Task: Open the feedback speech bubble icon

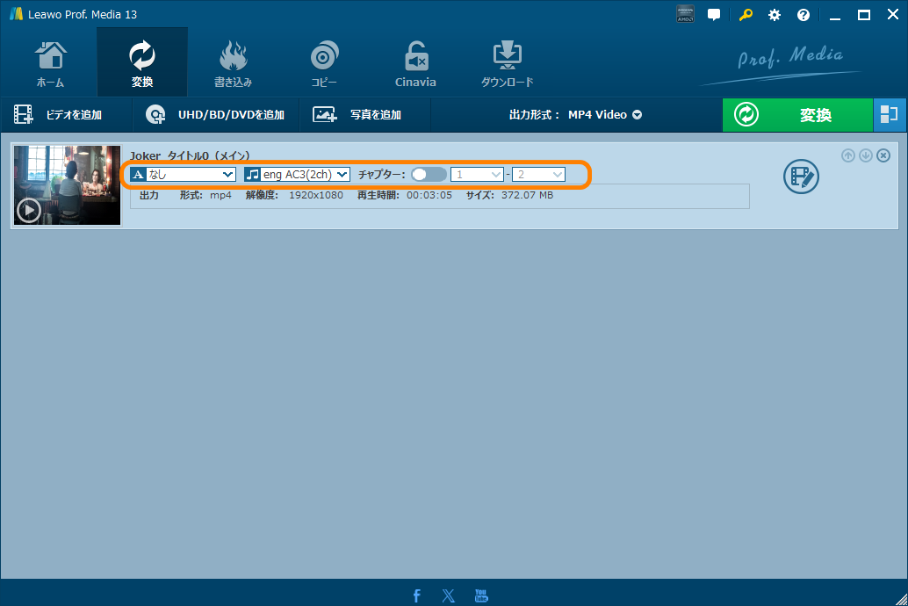Action: (x=714, y=14)
